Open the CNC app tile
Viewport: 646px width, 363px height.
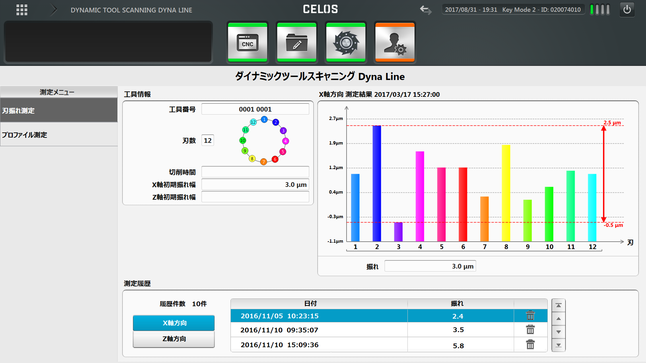coord(248,42)
